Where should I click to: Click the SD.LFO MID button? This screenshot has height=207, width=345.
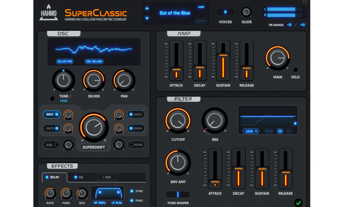[65, 61]
